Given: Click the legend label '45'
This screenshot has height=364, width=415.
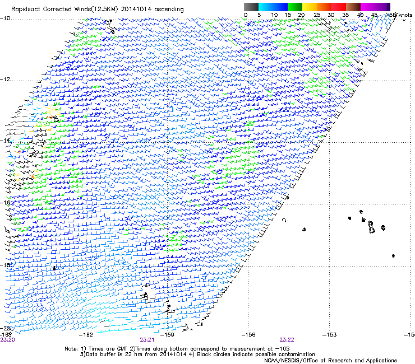Looking at the screenshot, I should point(374,15).
